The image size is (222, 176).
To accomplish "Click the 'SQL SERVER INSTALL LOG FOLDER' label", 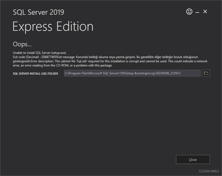I will pyautogui.click(x=35, y=74).
